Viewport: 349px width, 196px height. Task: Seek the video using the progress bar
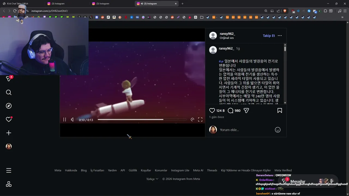coord(142,120)
